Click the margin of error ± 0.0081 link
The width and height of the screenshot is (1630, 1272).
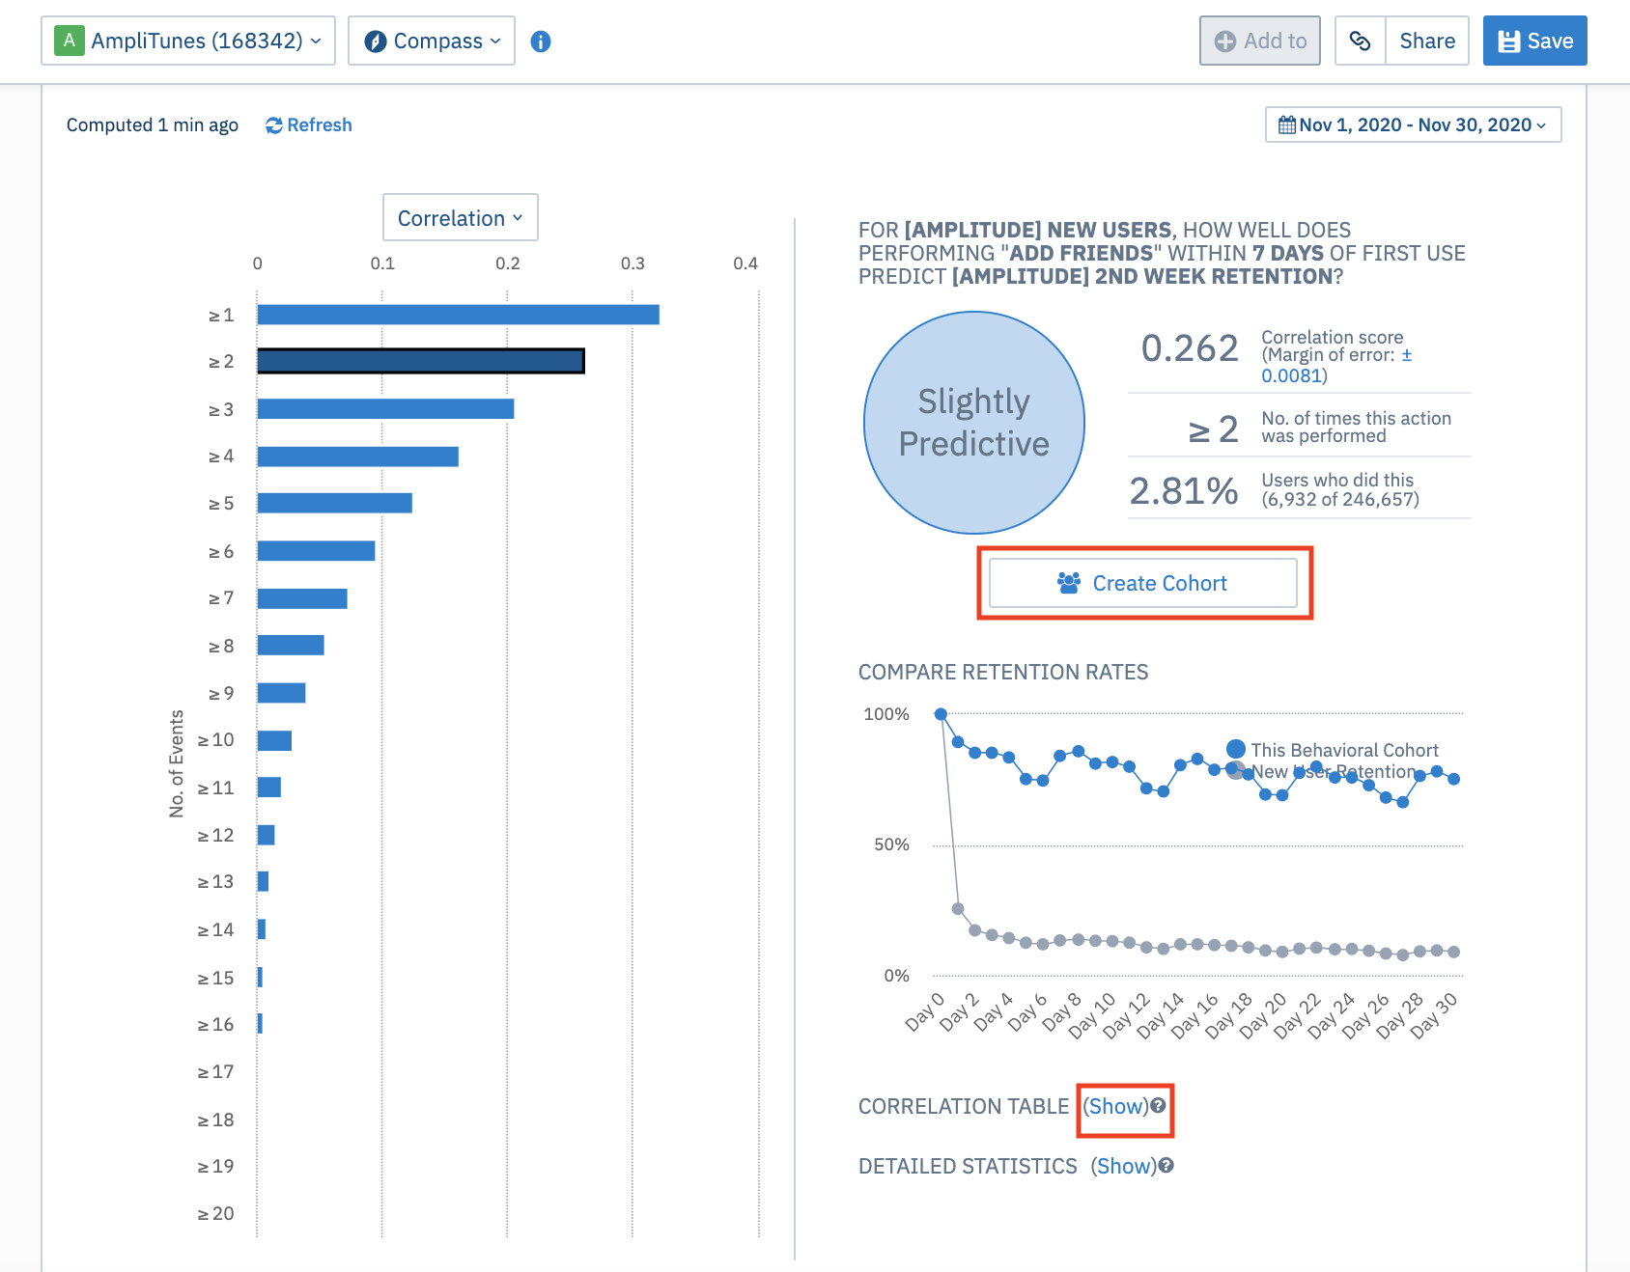click(1336, 366)
